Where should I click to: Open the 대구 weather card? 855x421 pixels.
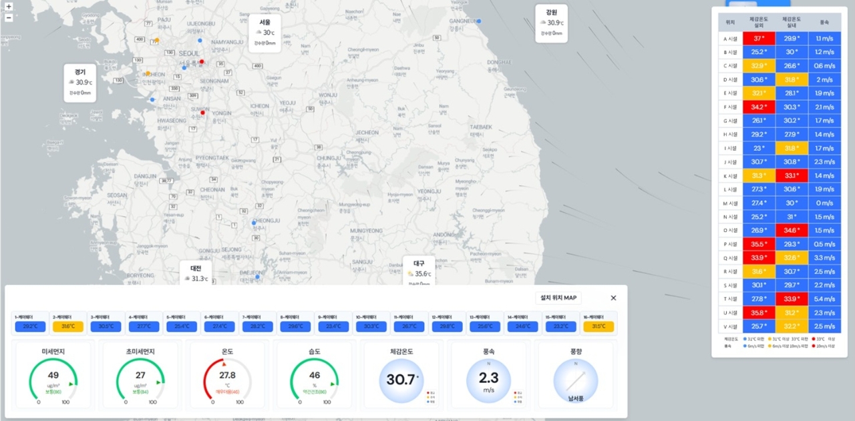[419, 271]
